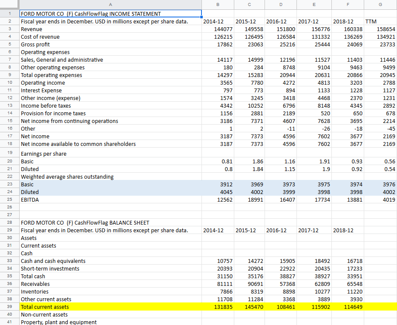This screenshot has width=397, height=325.
Task: Select column B header
Action: (218, 4)
